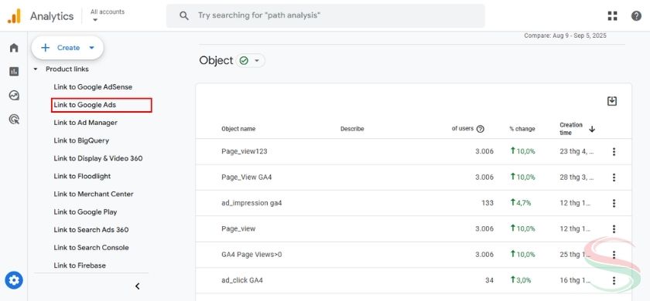Open more options for Page_View GA4 row
The height and width of the screenshot is (301, 650).
614,178
